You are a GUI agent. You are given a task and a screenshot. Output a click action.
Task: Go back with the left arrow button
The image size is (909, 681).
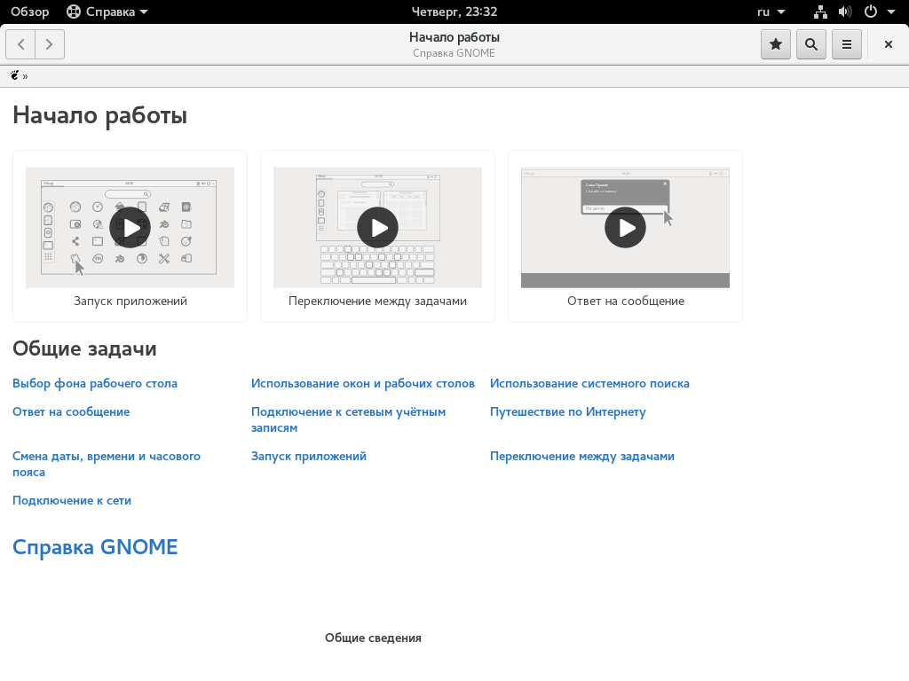point(21,44)
